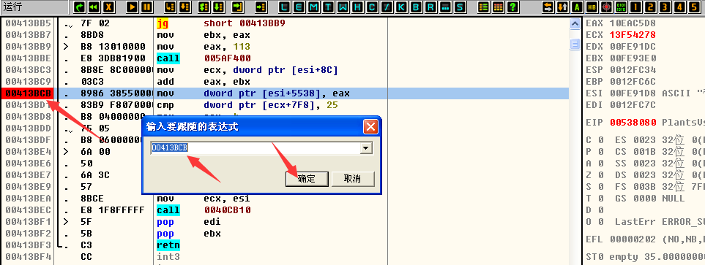Click the 确定 confirm button
The image size is (705, 265).
(x=307, y=179)
